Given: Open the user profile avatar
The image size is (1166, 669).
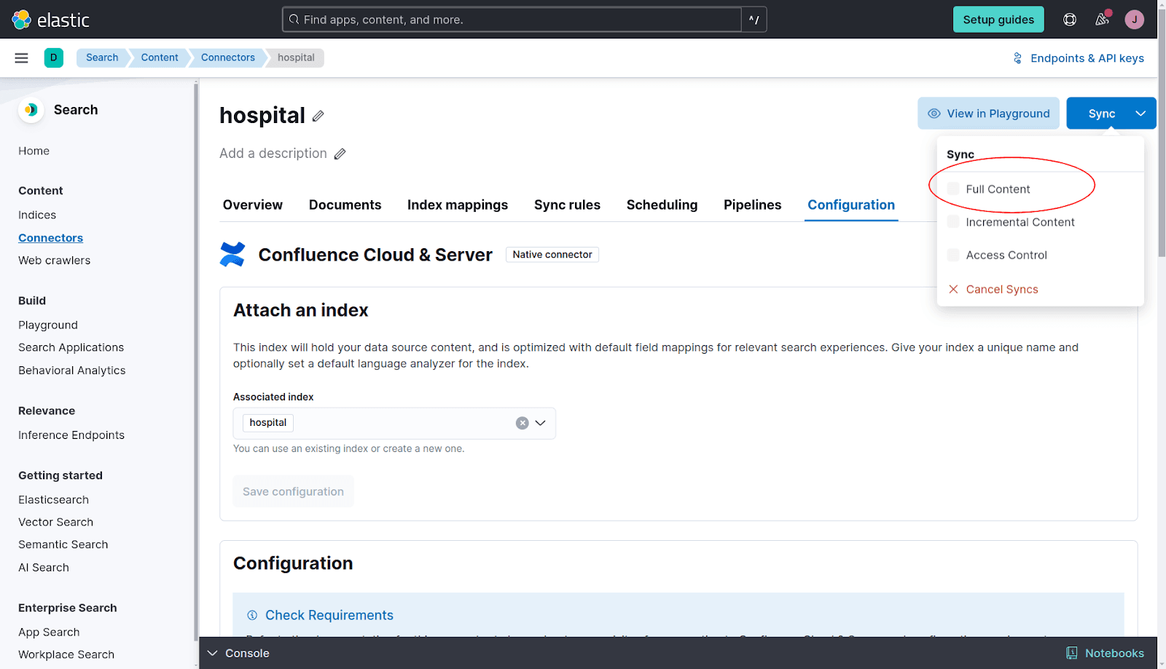Looking at the screenshot, I should pos(1134,19).
